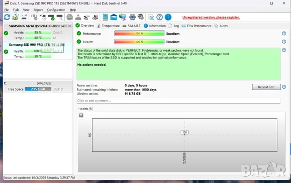Click the disk drive icon beside the lock icon
This screenshot has height=183, width=291.
tap(24, 17)
